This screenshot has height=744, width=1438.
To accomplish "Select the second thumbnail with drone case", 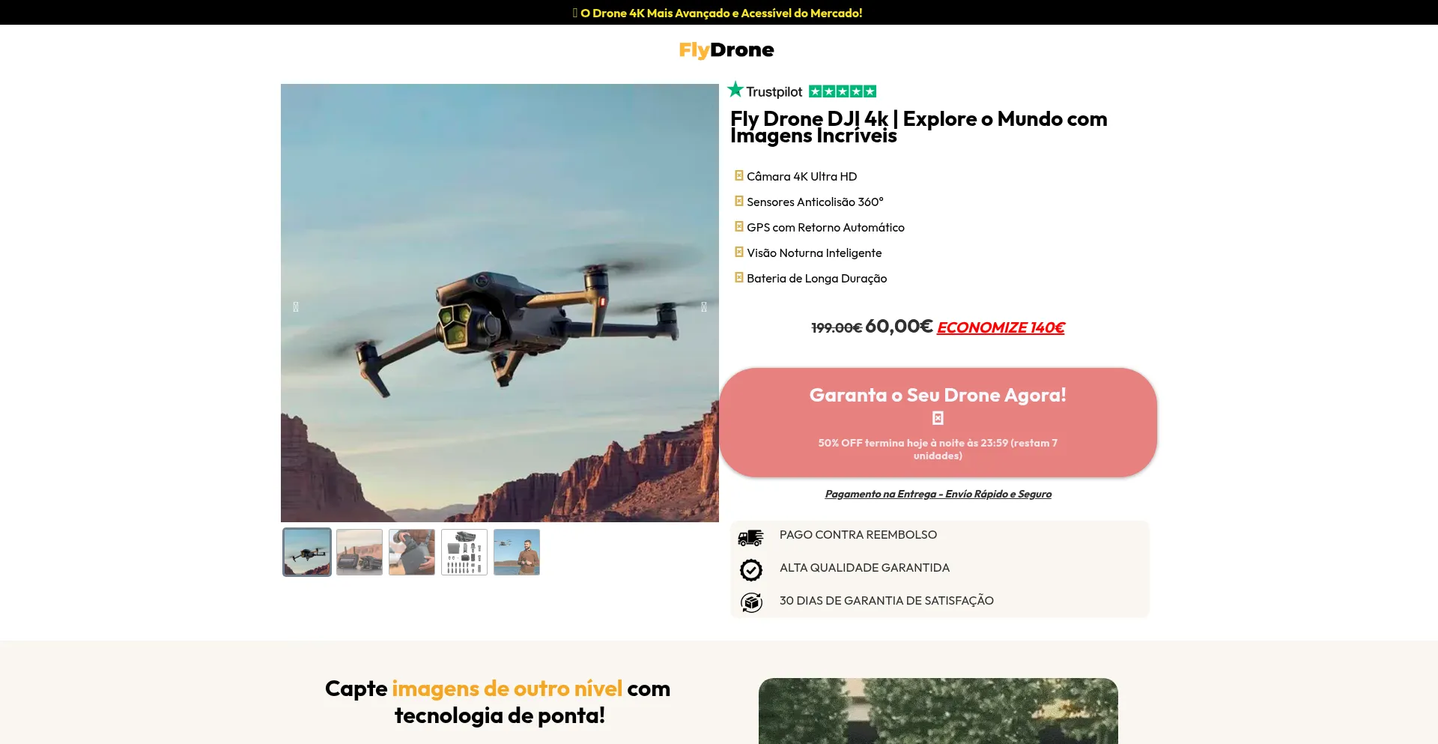I will (359, 552).
